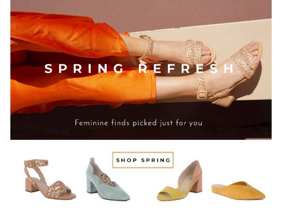The width and height of the screenshot is (282, 212).
Task: Click the REFRESH word in the headline
Action: click(186, 69)
